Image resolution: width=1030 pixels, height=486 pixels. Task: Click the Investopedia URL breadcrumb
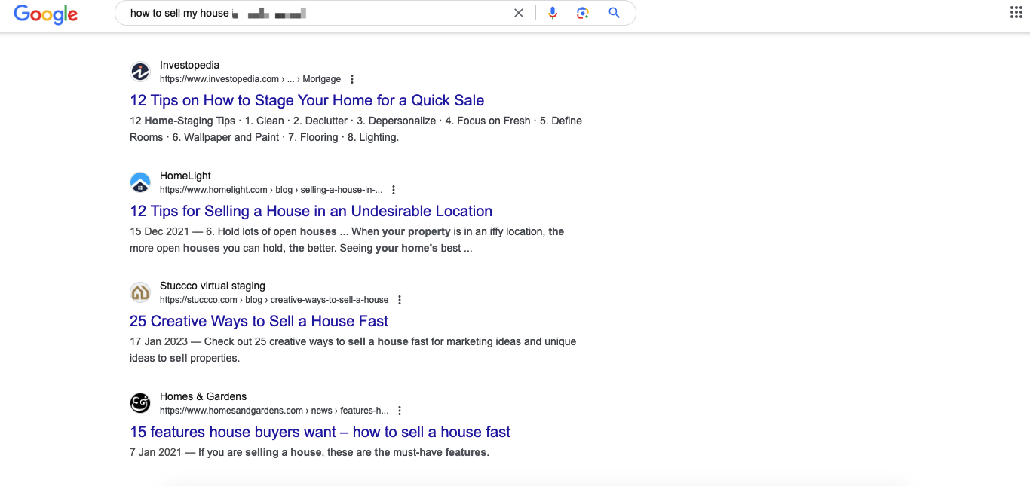click(x=250, y=79)
